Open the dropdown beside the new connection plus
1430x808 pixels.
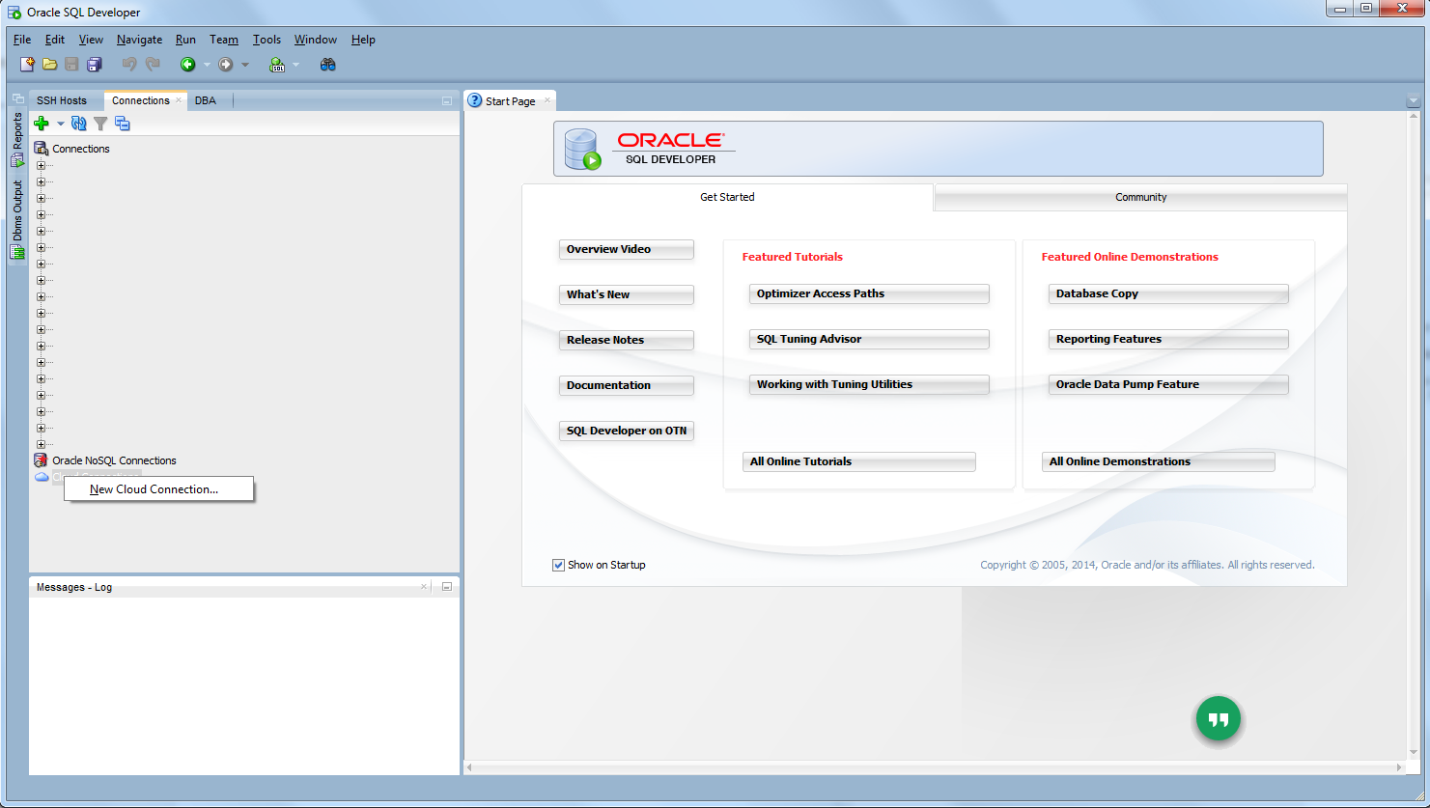click(x=61, y=124)
